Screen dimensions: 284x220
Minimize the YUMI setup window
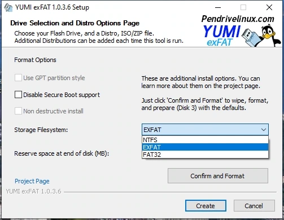pos(218,7)
